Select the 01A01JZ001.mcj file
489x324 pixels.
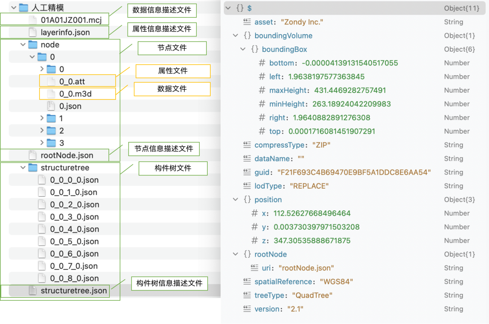(71, 20)
